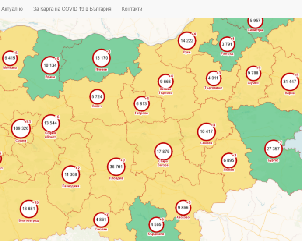Click the Силистра marker showing 5 957
Screen dimensions: 302x241
point(255,21)
